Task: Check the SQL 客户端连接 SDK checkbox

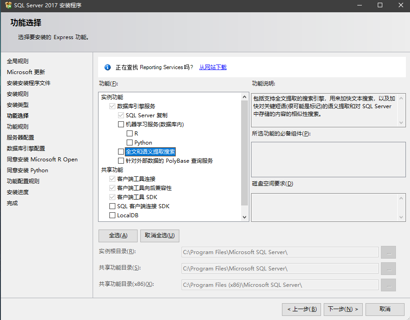Action: [112, 206]
